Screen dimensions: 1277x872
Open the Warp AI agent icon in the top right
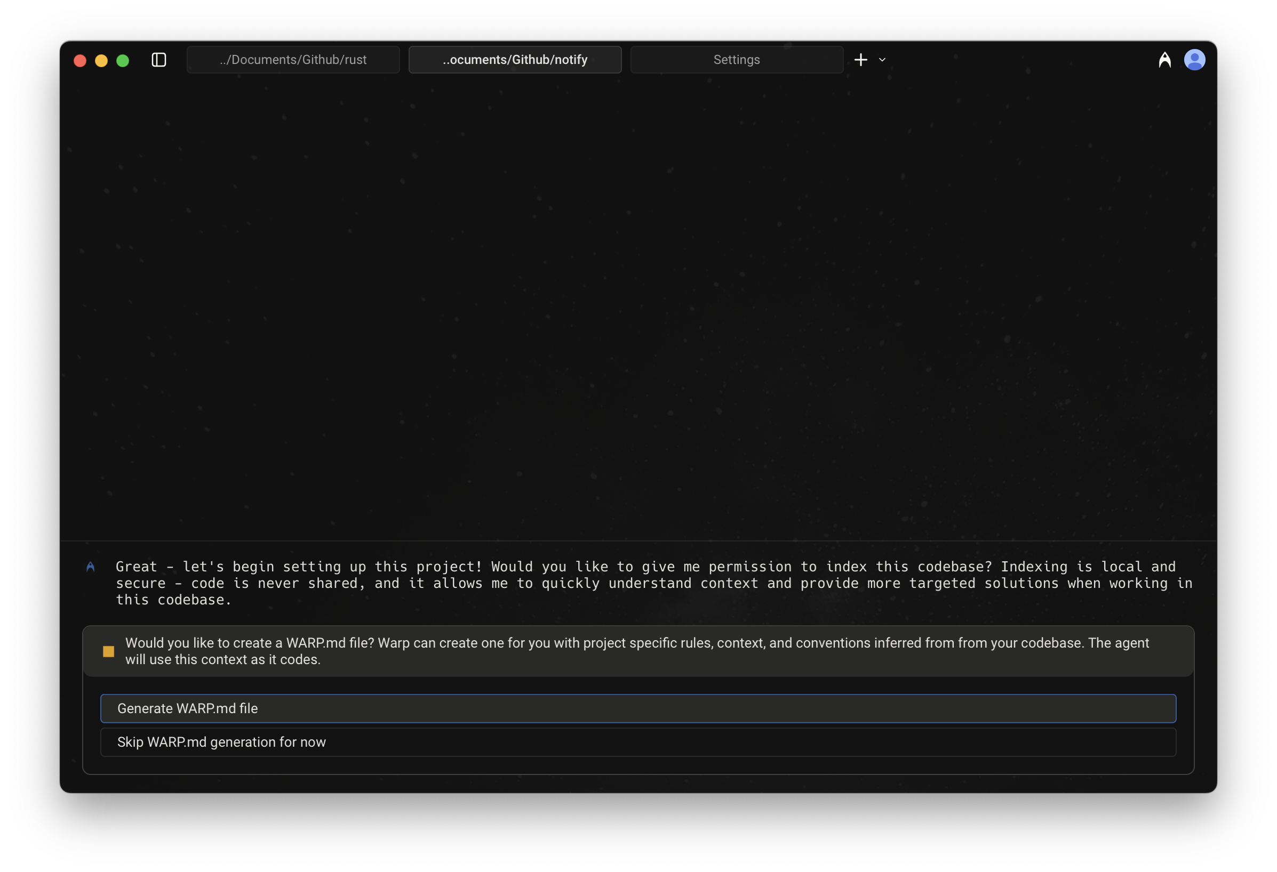[x=1164, y=60]
